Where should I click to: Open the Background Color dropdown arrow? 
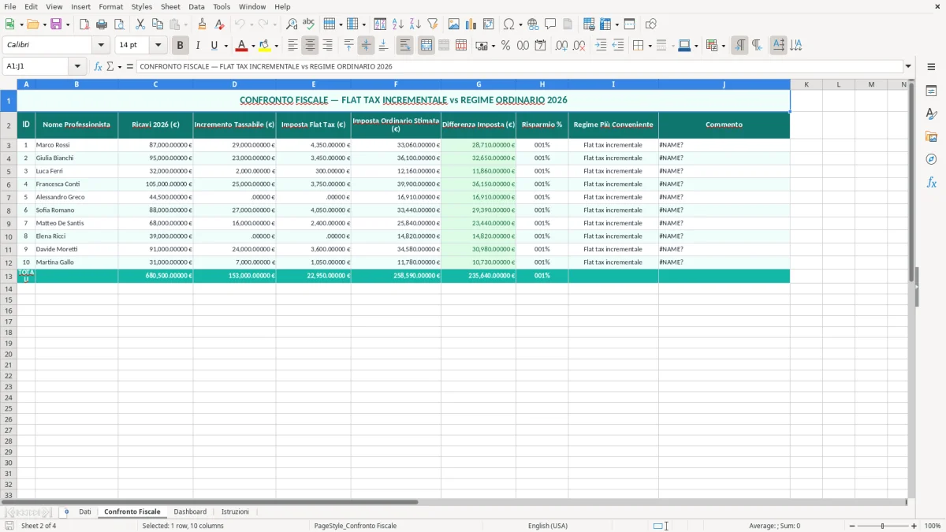click(x=276, y=46)
